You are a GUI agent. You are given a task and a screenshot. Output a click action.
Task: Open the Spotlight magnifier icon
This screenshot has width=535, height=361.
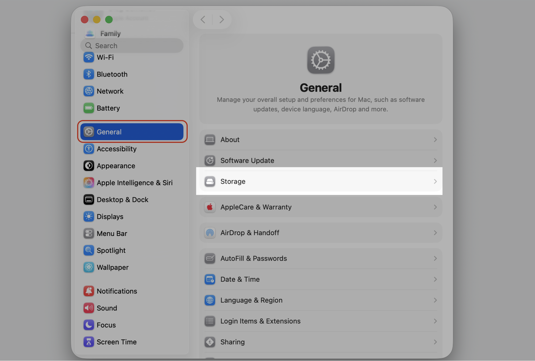coord(89,250)
